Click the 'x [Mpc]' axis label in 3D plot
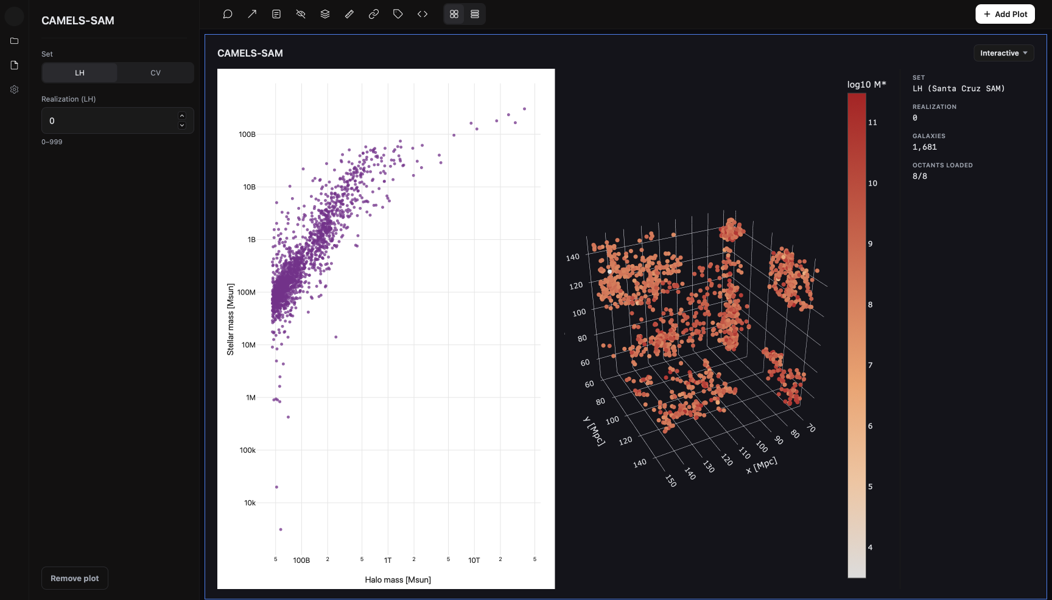 click(762, 465)
